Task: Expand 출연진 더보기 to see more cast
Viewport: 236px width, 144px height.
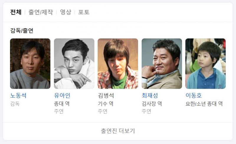Action: click(118, 131)
